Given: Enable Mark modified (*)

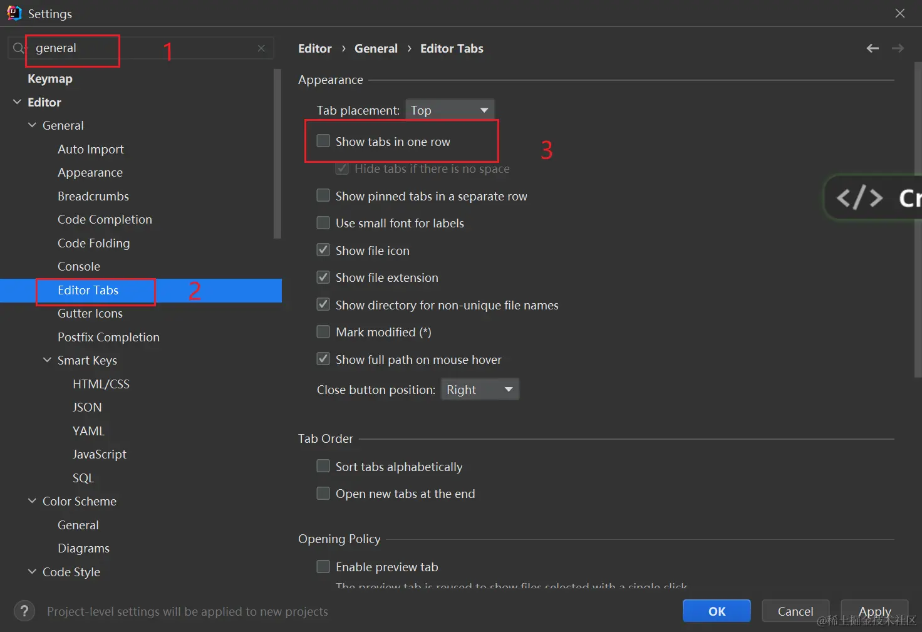Looking at the screenshot, I should (x=323, y=331).
